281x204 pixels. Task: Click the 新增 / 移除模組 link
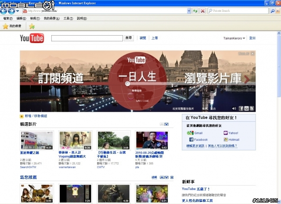coord(36,116)
